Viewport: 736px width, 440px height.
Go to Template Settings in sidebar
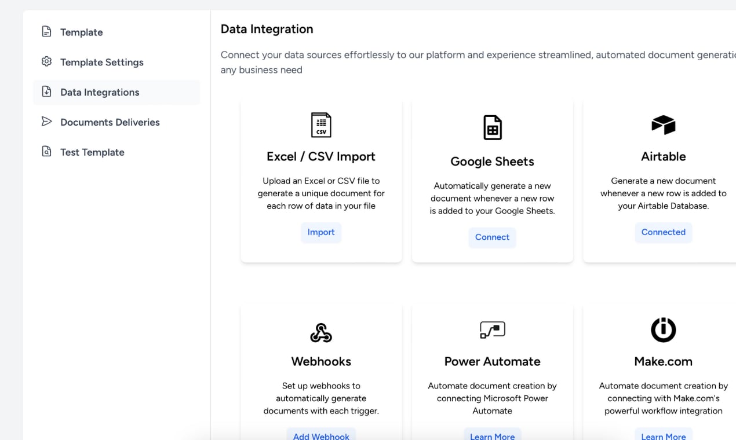pyautogui.click(x=102, y=63)
